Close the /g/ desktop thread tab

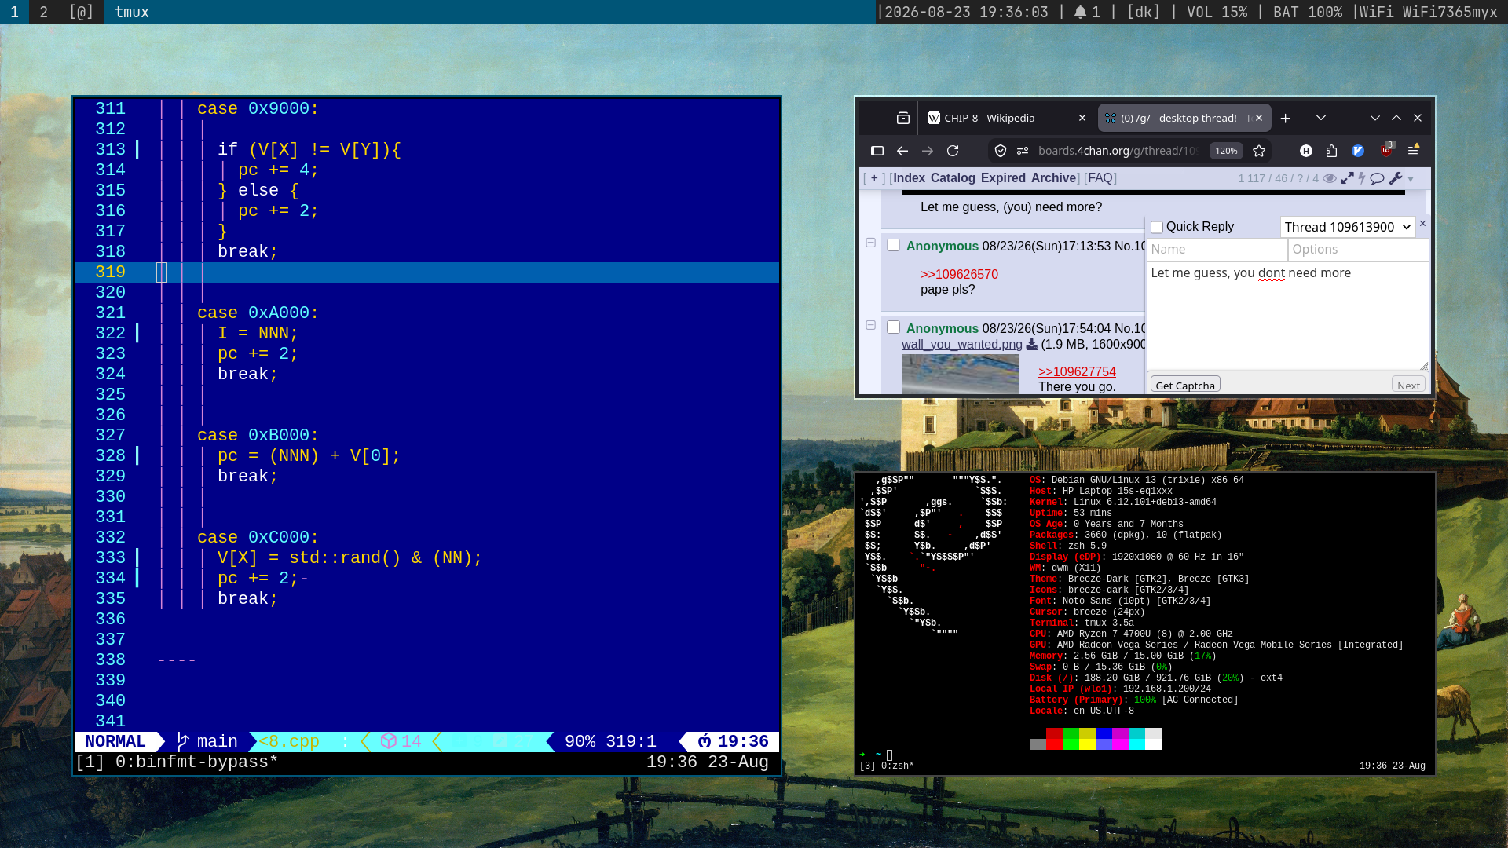1259,119
